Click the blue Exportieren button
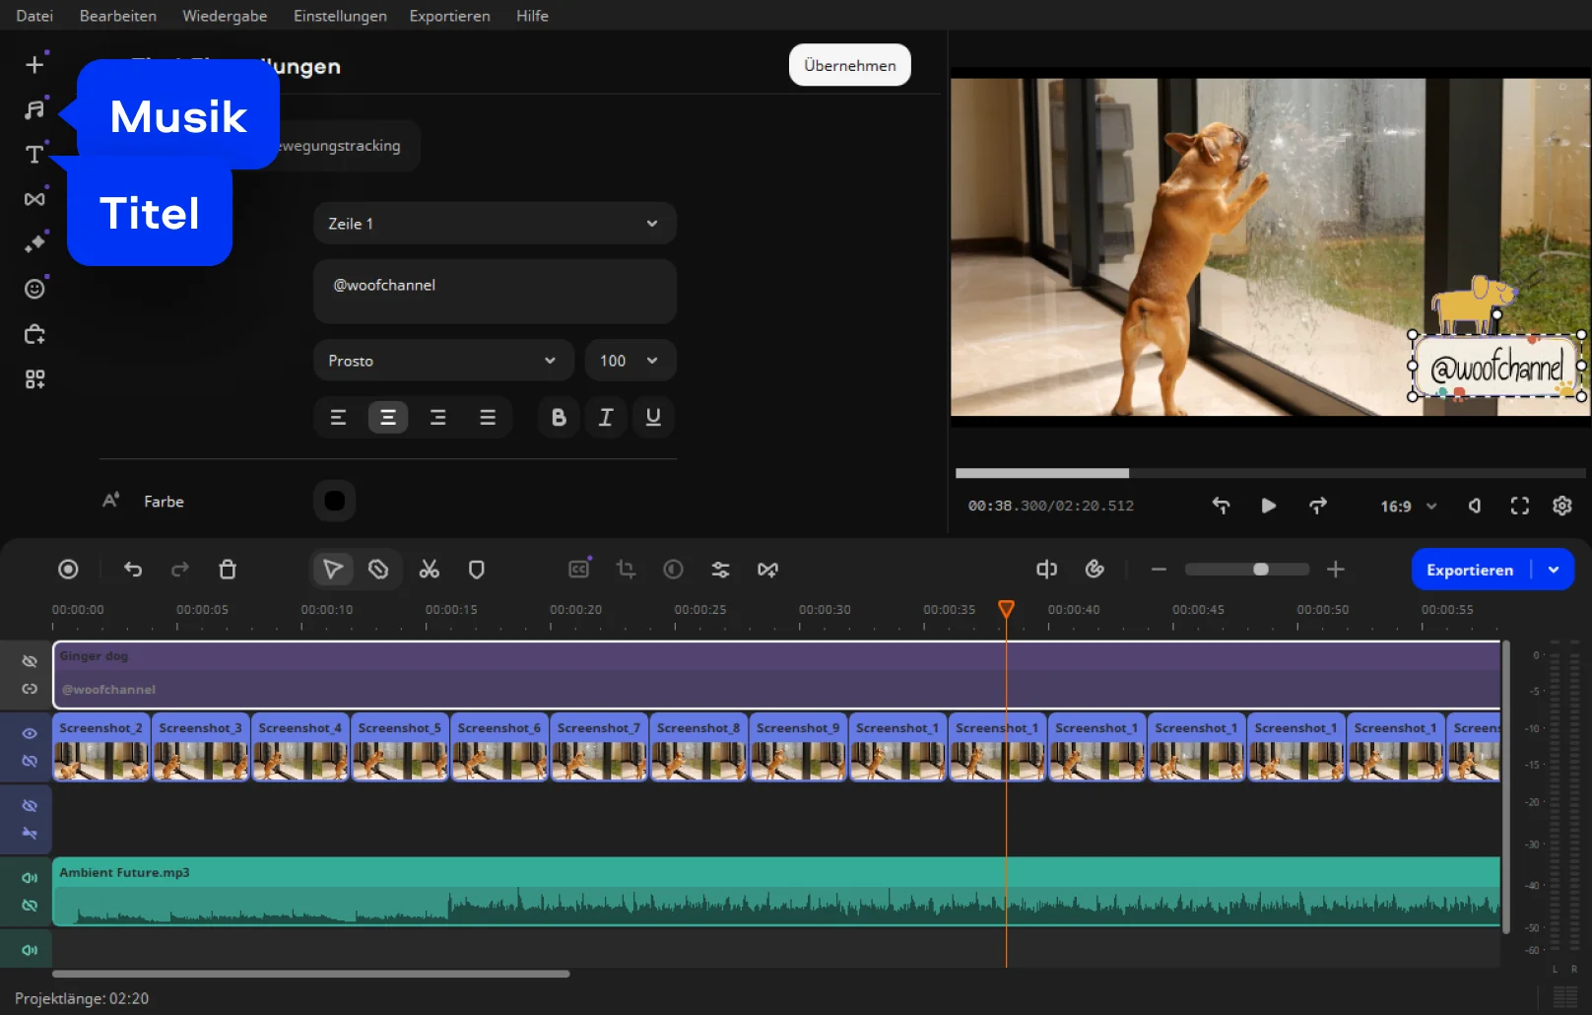The height and width of the screenshot is (1015, 1592). tap(1469, 570)
